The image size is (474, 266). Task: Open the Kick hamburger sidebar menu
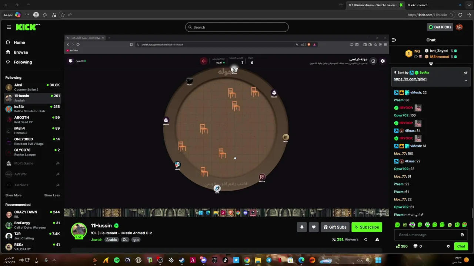click(x=9, y=27)
